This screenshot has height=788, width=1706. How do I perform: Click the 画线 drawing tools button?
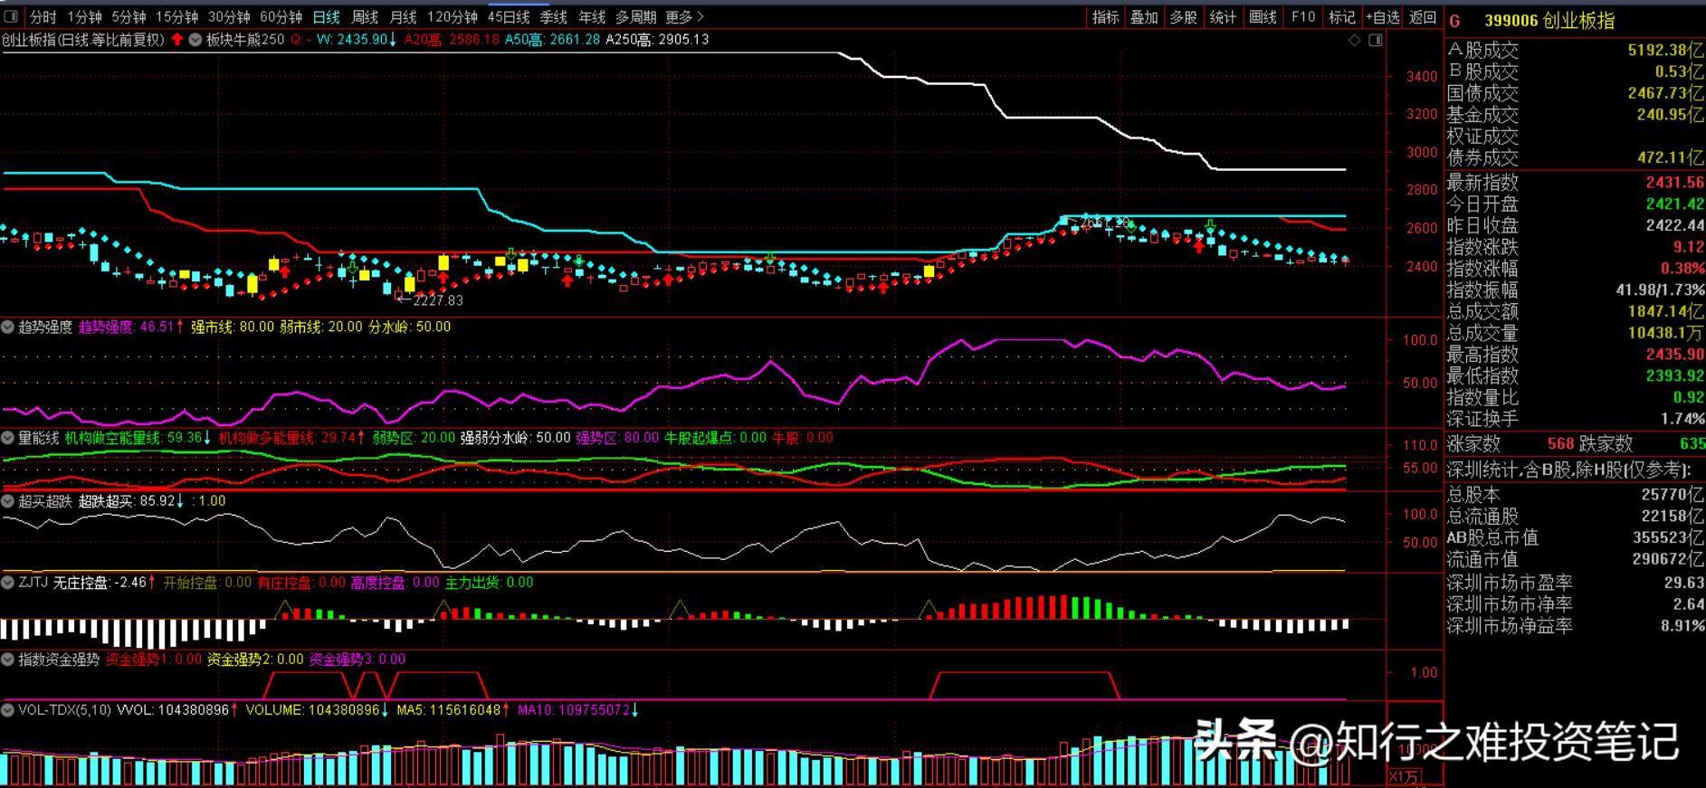coord(1263,17)
